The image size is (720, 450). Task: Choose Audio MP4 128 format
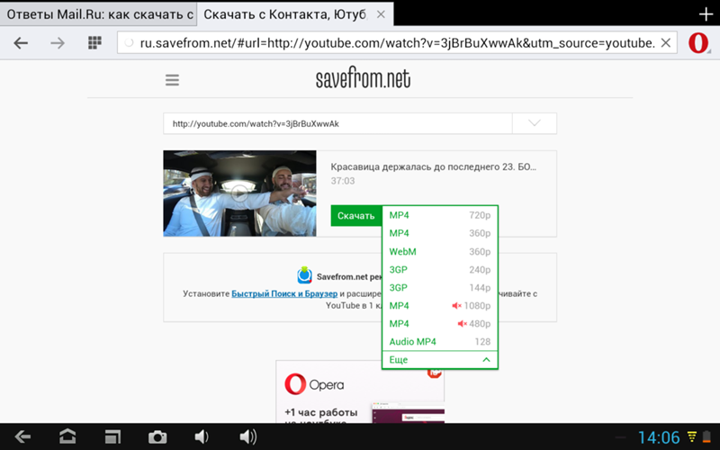click(x=440, y=342)
